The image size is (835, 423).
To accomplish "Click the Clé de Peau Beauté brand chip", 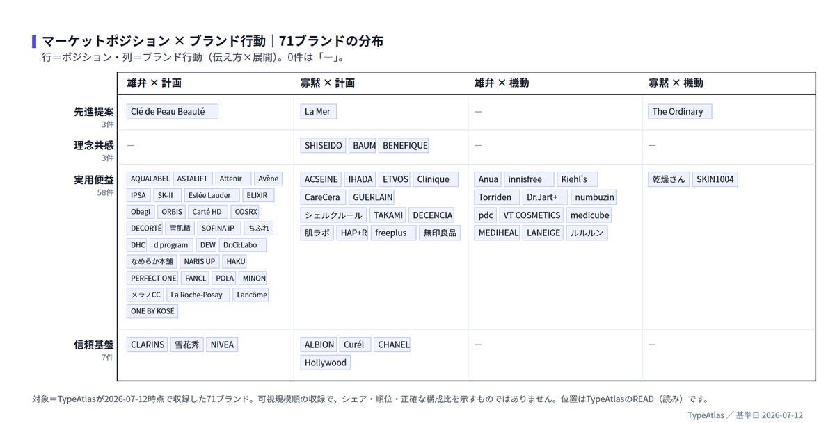I will 173,111.
